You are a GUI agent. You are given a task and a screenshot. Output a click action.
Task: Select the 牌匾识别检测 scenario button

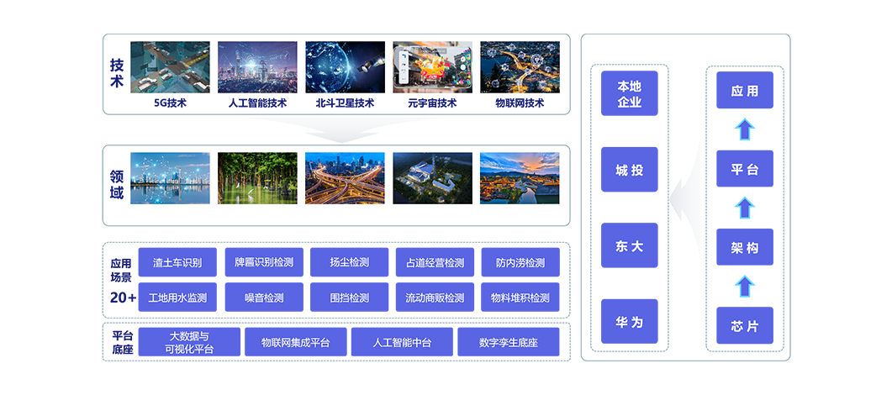264,262
